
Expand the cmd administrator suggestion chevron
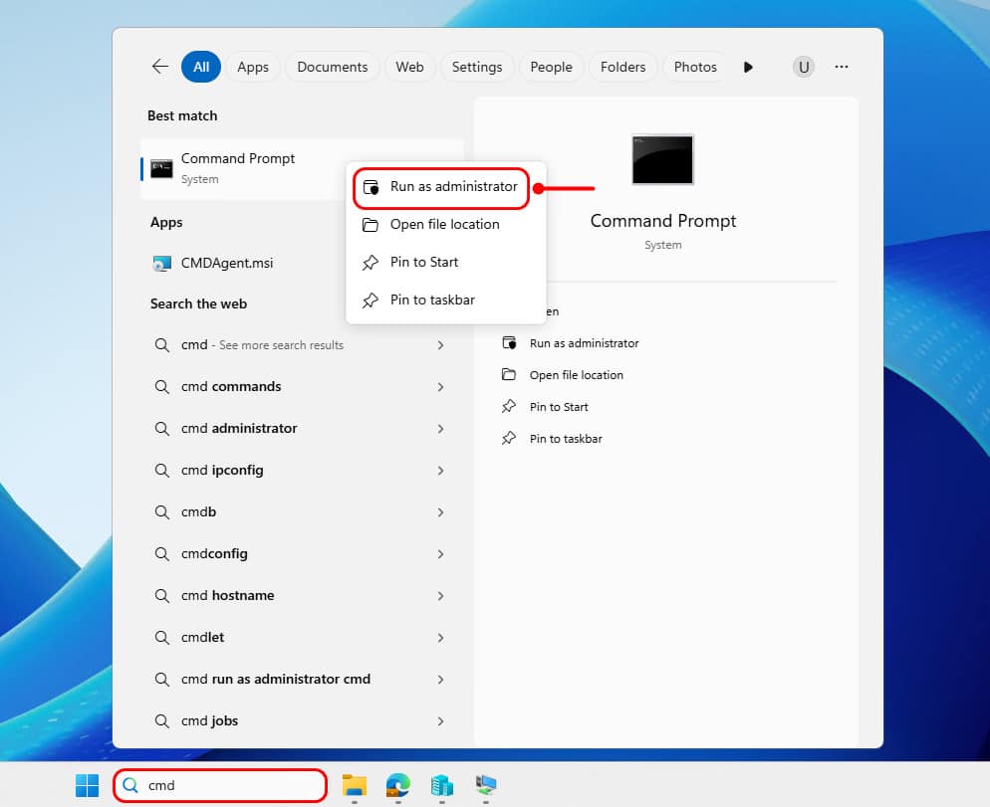coord(440,429)
